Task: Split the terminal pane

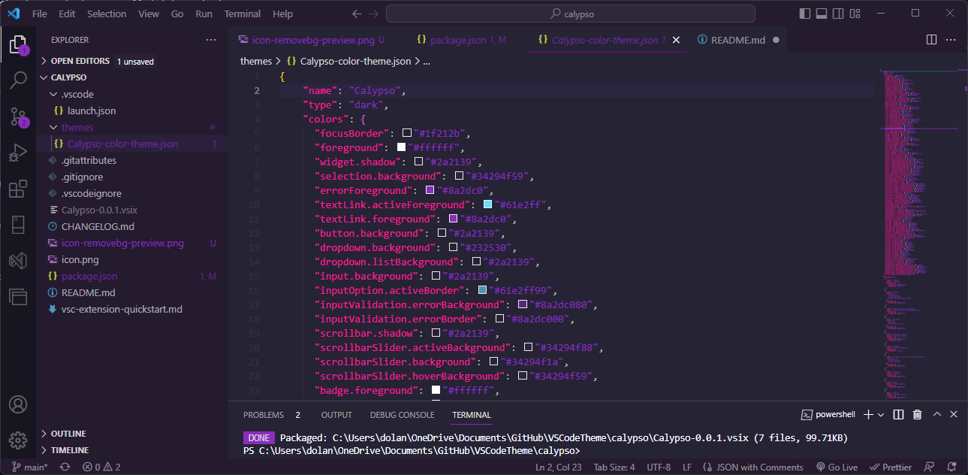Action: coord(898,414)
